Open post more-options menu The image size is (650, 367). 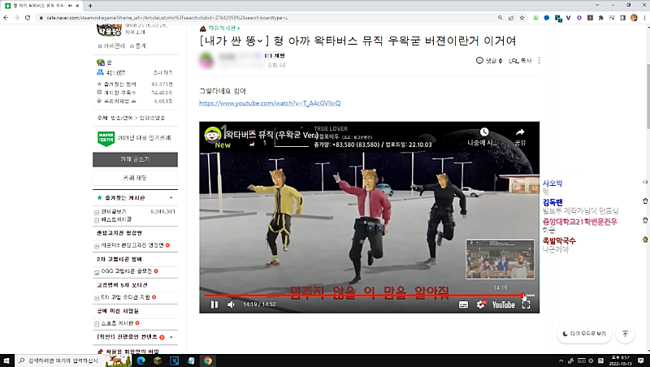(x=539, y=60)
